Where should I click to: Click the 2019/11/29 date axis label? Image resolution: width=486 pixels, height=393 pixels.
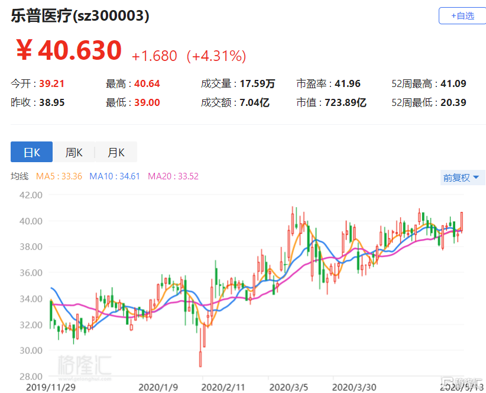click(x=50, y=388)
